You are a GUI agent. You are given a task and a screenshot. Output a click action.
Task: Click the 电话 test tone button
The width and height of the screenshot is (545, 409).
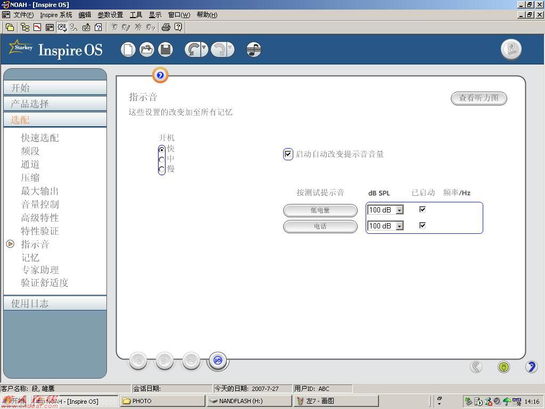click(x=320, y=226)
